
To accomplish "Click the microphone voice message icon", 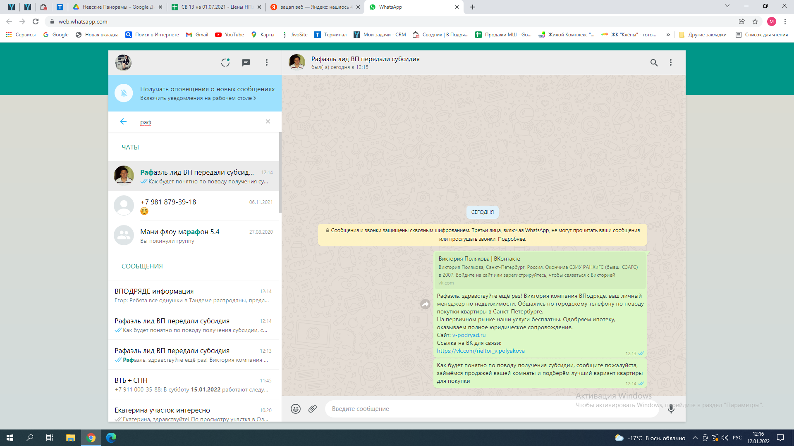I will click(x=671, y=409).
